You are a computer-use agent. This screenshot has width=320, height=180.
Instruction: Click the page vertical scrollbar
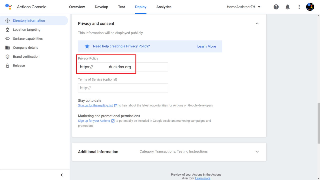pyautogui.click(x=318, y=123)
